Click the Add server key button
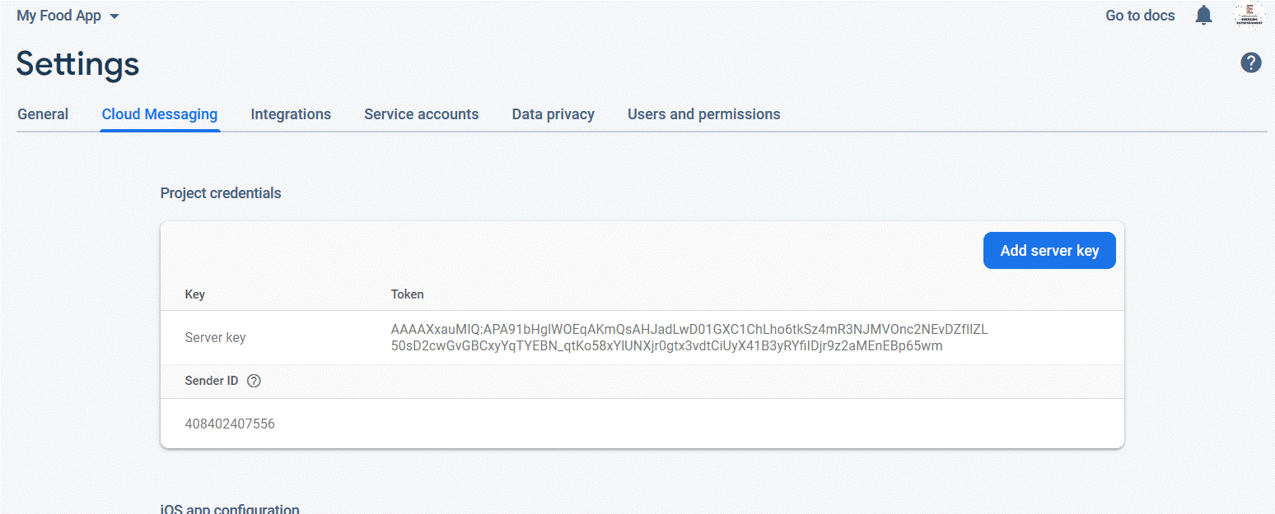Screen dimensions: 1275x514 click(1049, 250)
